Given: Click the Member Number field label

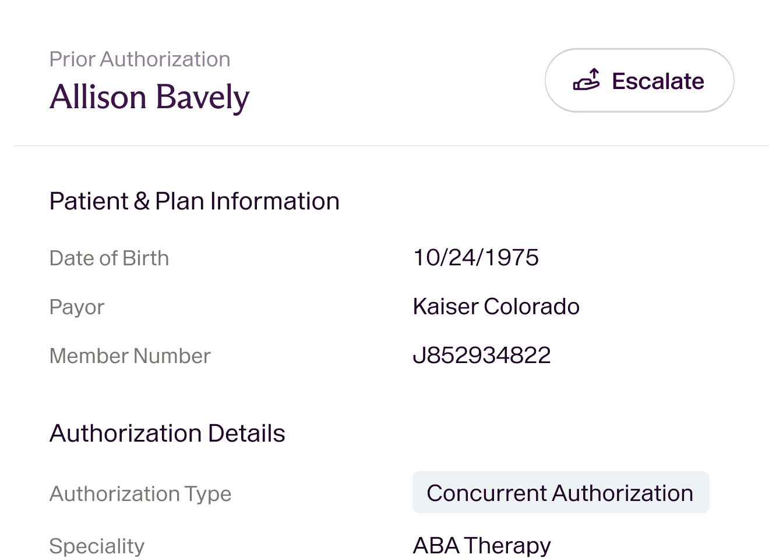Looking at the screenshot, I should (130, 356).
